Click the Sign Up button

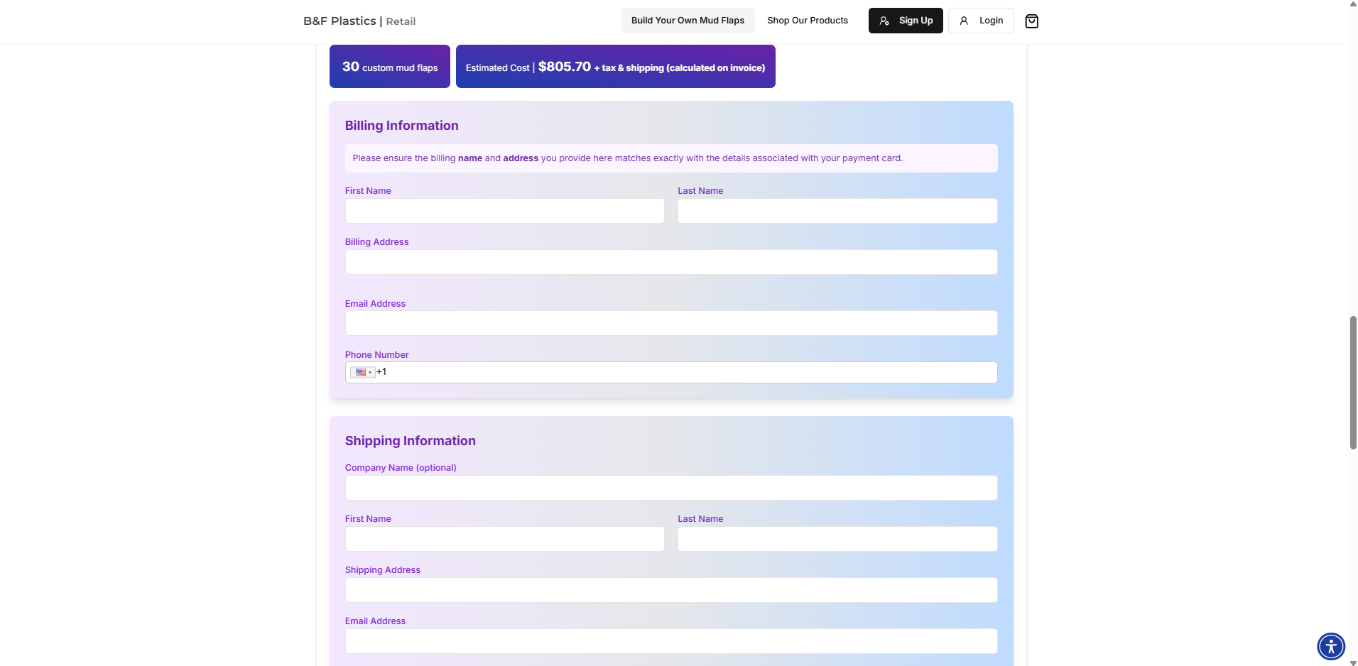click(x=906, y=21)
